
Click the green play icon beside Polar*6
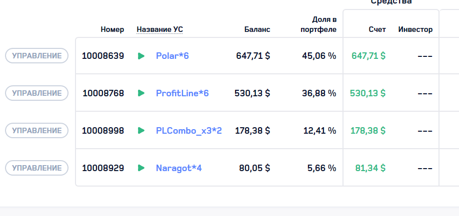click(x=141, y=56)
